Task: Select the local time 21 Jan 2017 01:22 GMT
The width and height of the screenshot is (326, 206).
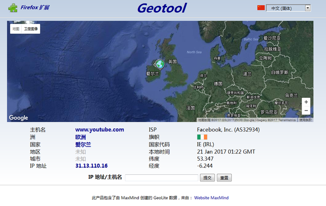Action: 226,152
